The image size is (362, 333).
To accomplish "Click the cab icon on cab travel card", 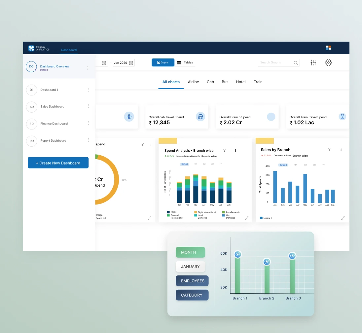I will click(x=200, y=117).
